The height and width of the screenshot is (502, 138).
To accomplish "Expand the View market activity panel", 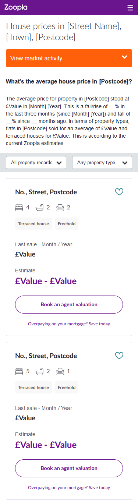I will point(69,58).
